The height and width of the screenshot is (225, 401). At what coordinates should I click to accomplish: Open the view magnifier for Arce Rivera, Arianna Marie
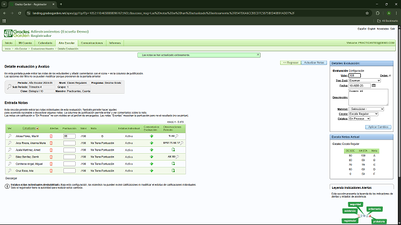click(x=10, y=143)
